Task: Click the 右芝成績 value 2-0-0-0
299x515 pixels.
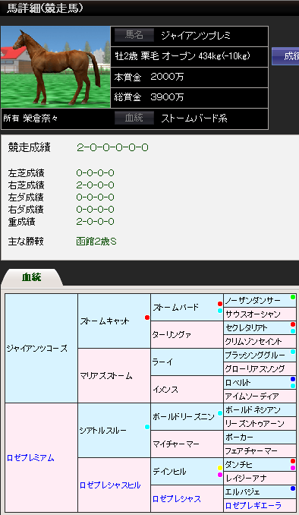Action: click(x=95, y=185)
